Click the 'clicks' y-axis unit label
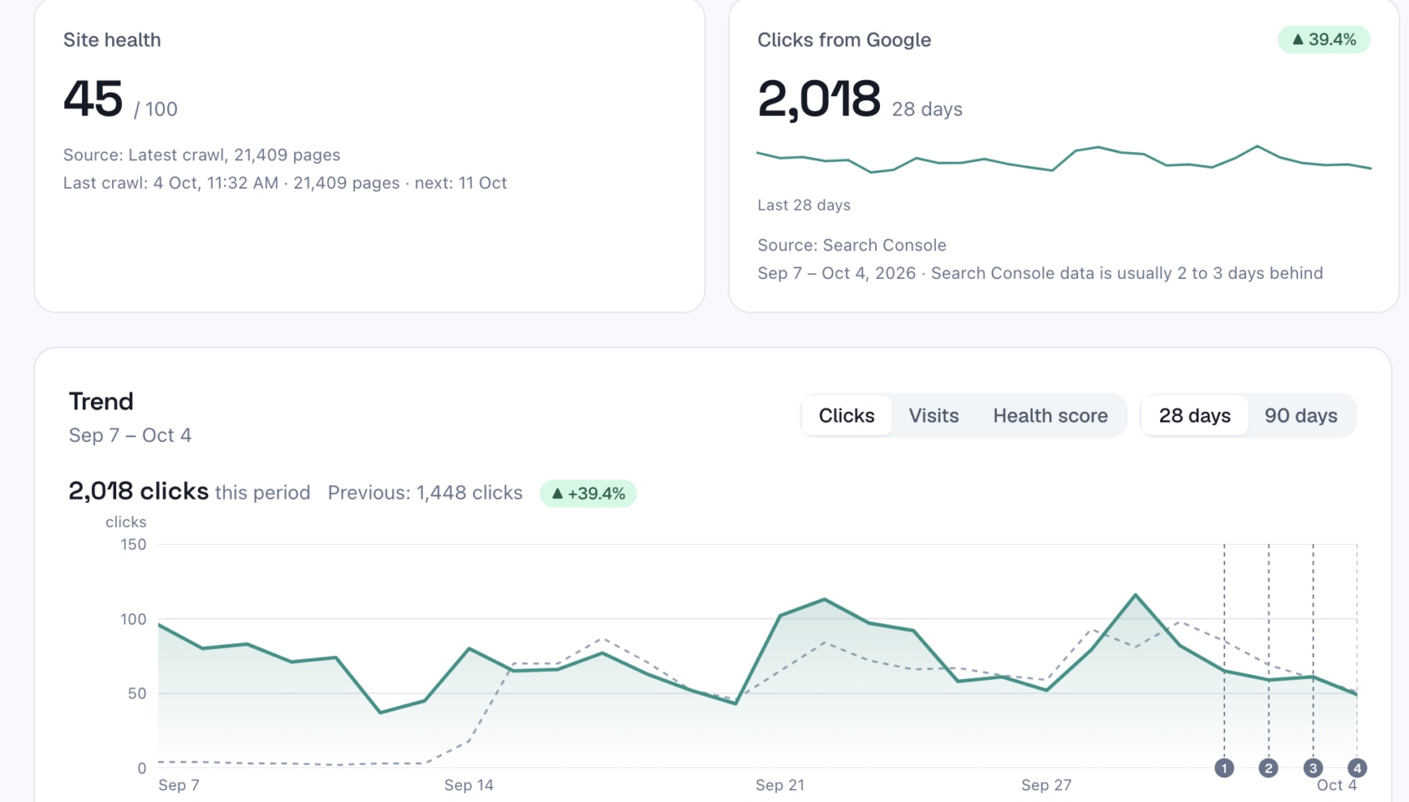 tap(126, 522)
